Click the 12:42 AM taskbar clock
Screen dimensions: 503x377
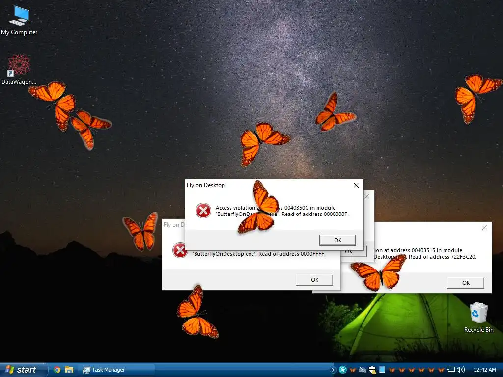pyautogui.click(x=485, y=370)
